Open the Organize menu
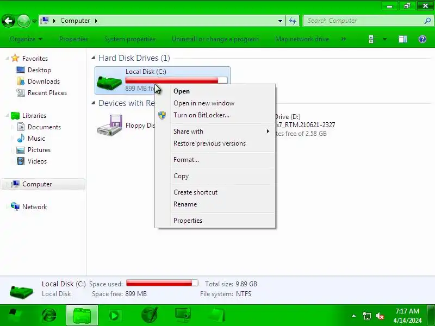The width and height of the screenshot is (435, 326). tap(26, 39)
